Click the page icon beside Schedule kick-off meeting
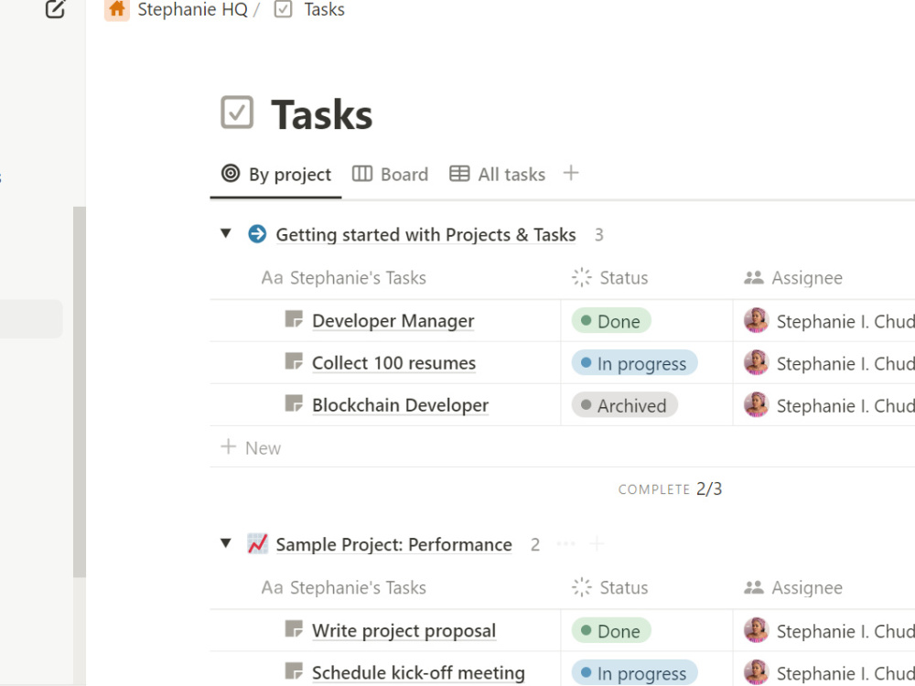The height and width of the screenshot is (686, 915). 294,671
